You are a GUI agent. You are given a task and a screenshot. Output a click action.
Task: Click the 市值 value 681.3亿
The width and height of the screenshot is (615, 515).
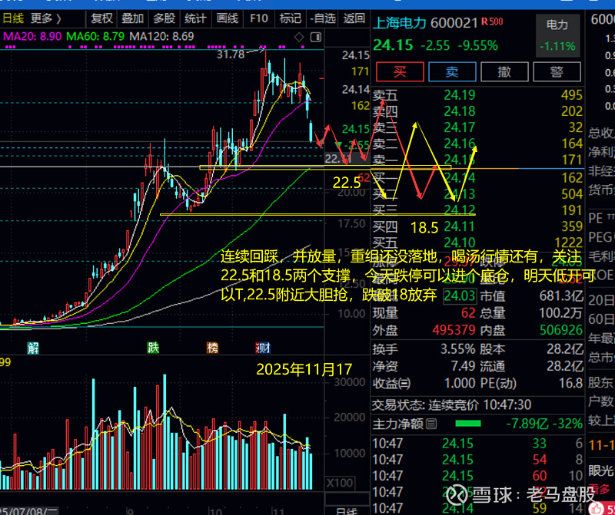(561, 295)
